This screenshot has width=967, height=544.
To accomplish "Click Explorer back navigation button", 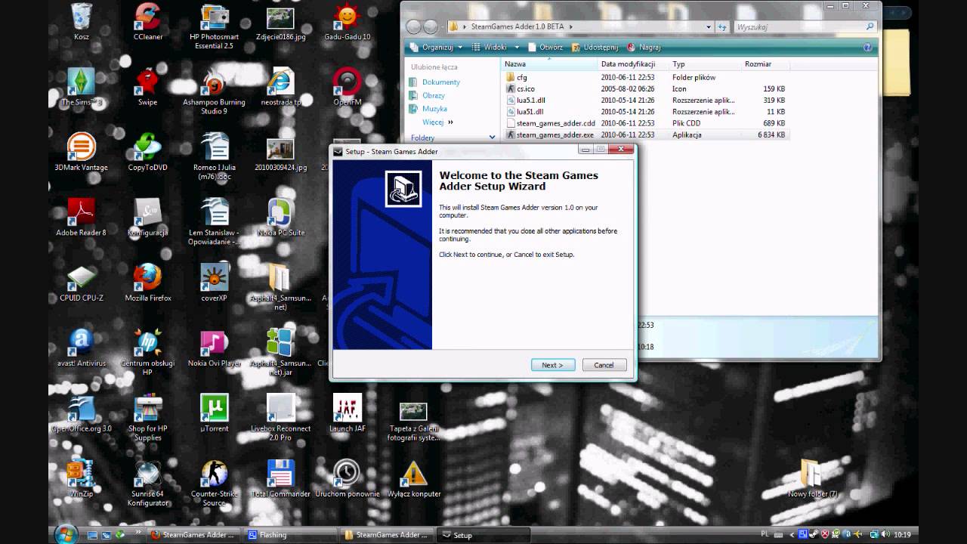I will pyautogui.click(x=413, y=26).
